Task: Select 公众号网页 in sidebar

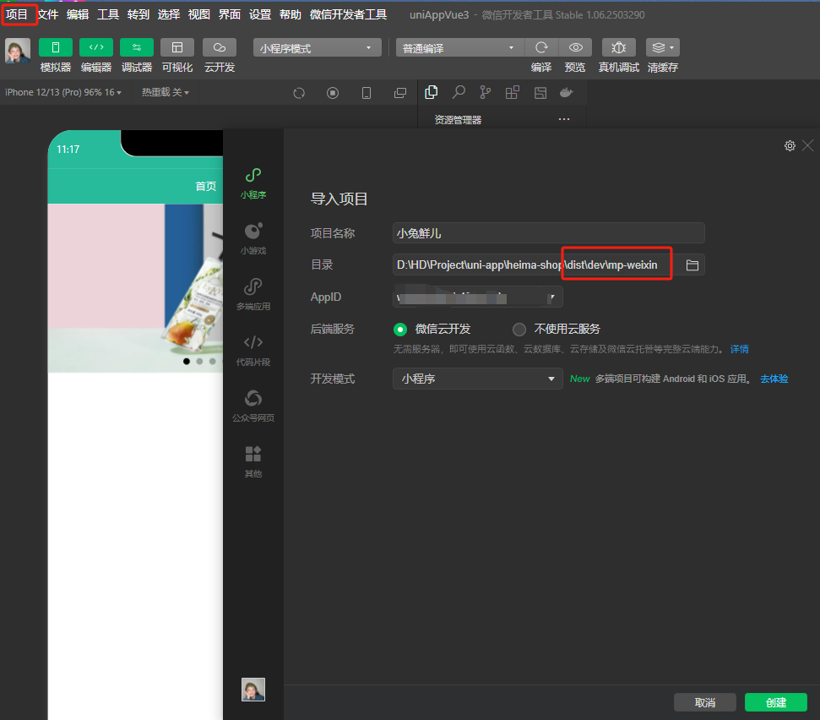Action: (x=253, y=406)
